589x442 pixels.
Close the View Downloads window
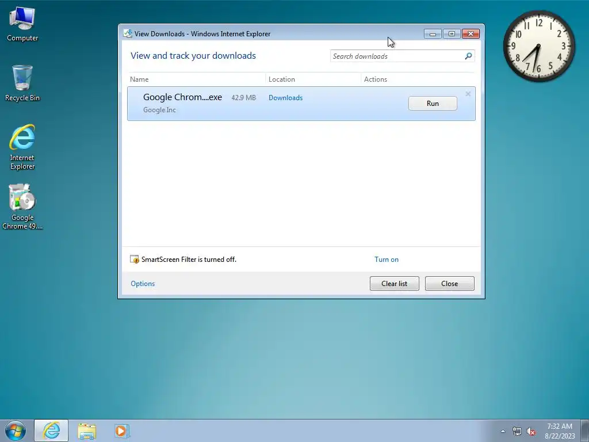[x=471, y=34]
